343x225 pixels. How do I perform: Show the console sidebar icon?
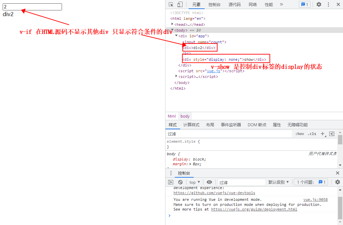point(170,182)
